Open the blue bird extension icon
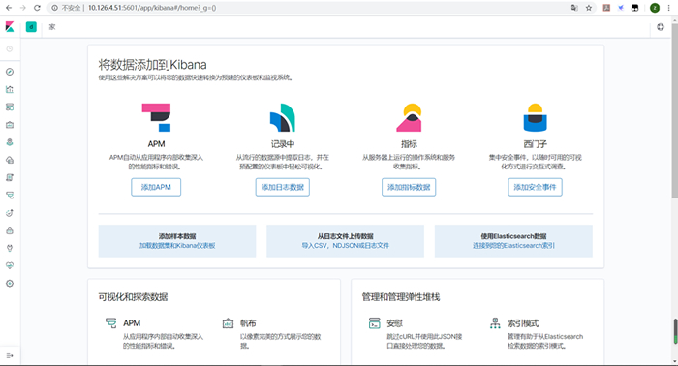 click(x=621, y=8)
